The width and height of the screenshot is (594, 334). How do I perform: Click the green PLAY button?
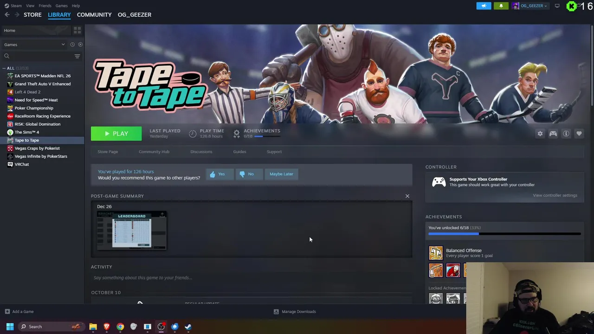(x=116, y=134)
